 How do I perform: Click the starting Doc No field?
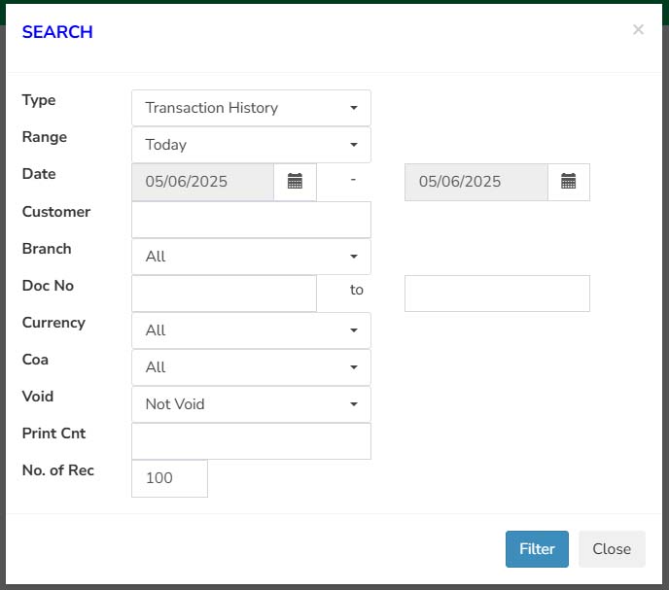coord(224,294)
